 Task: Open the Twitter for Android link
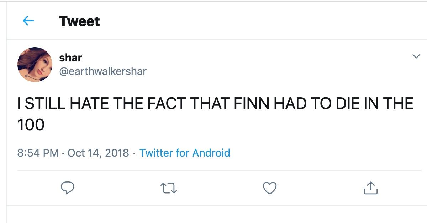click(184, 152)
